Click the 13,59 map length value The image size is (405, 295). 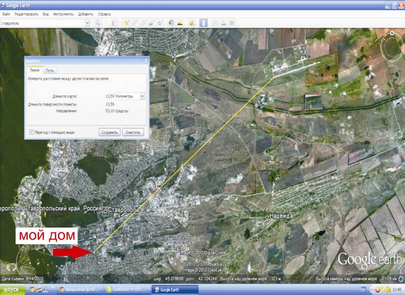[x=110, y=96]
